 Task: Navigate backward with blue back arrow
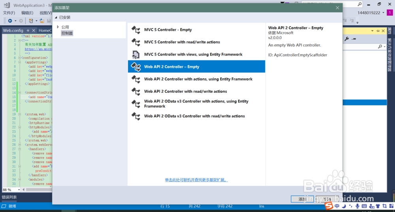pos(10,21)
